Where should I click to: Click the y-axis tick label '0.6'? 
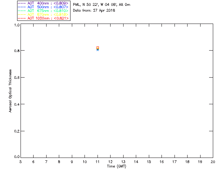coord(17,78)
